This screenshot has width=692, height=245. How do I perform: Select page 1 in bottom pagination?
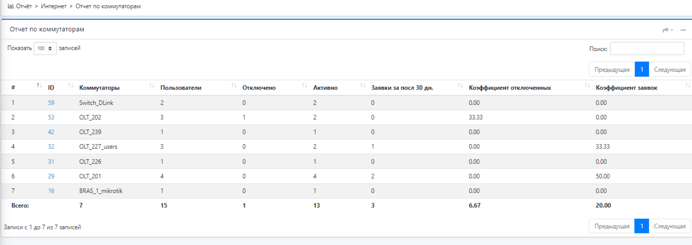tap(642, 226)
